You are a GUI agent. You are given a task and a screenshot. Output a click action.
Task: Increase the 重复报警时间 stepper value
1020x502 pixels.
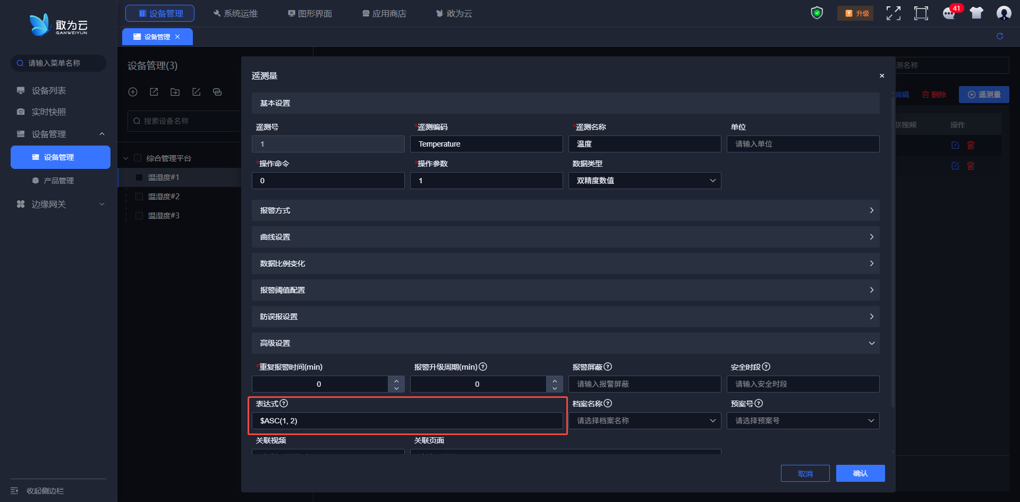(x=396, y=380)
